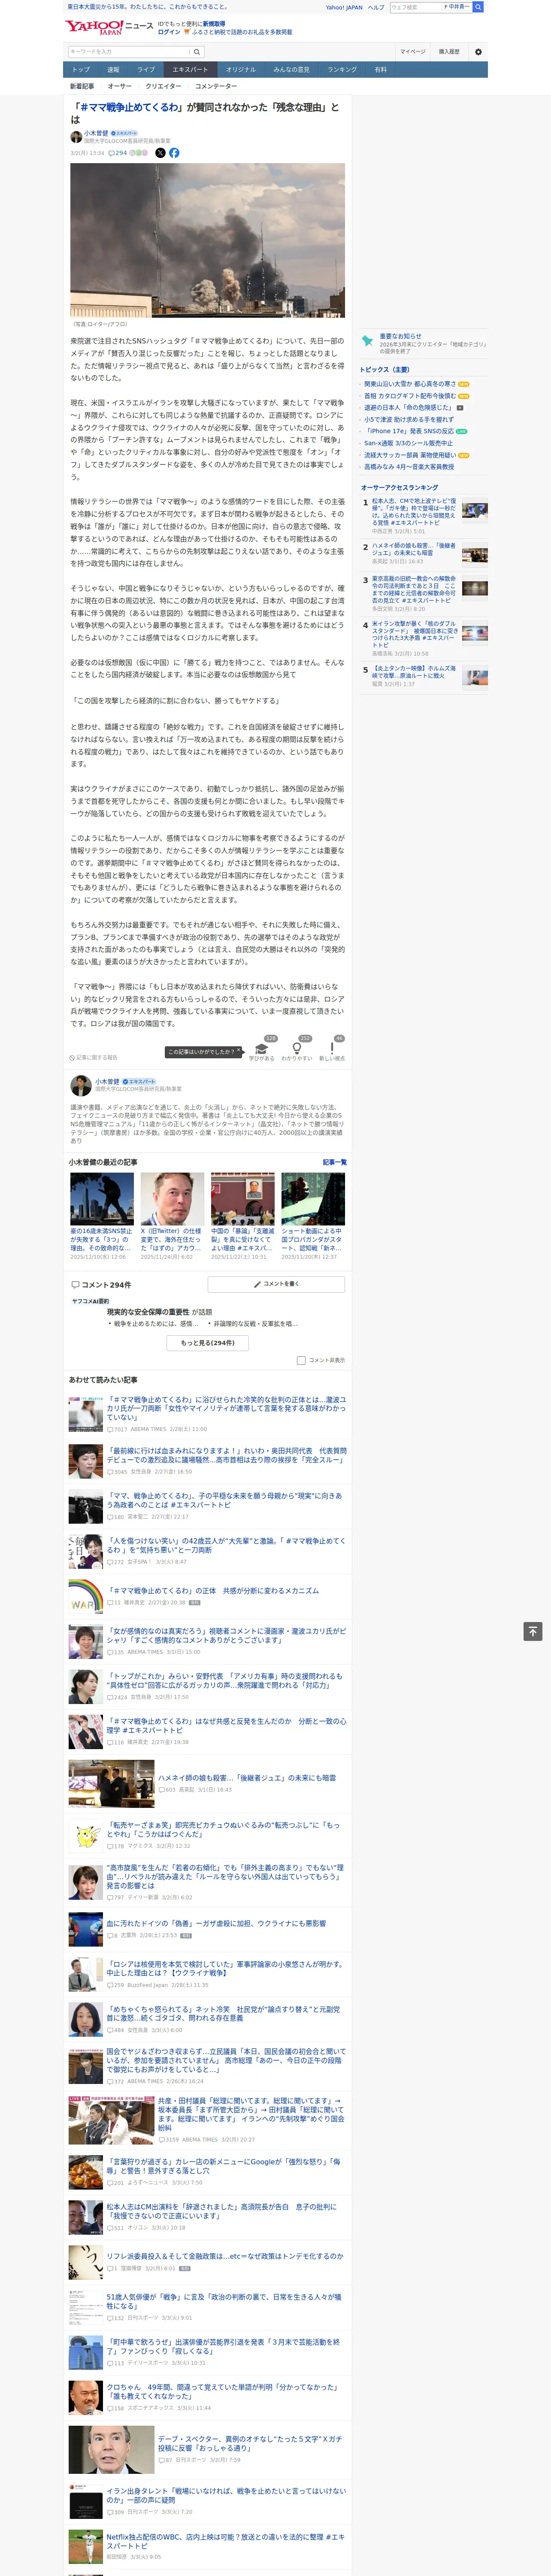Open topic '退避の日本人「命の危険感じた」'
551x2576 pixels.
(x=408, y=408)
